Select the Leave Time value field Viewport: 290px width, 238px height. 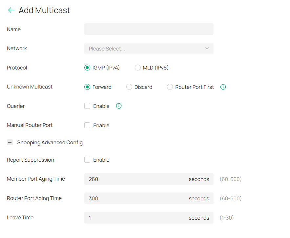click(138, 218)
